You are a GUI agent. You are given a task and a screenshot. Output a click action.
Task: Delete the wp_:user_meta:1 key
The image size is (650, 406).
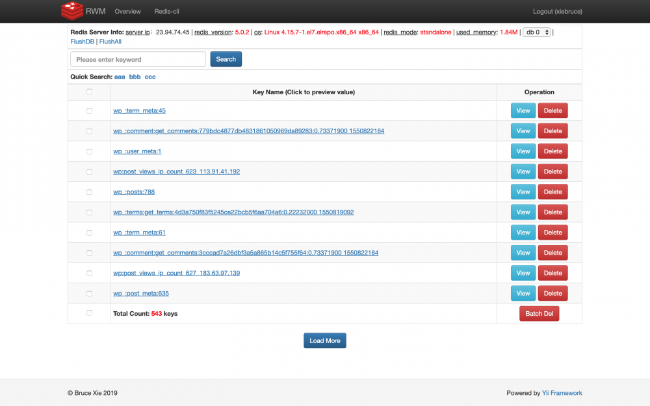coord(553,151)
